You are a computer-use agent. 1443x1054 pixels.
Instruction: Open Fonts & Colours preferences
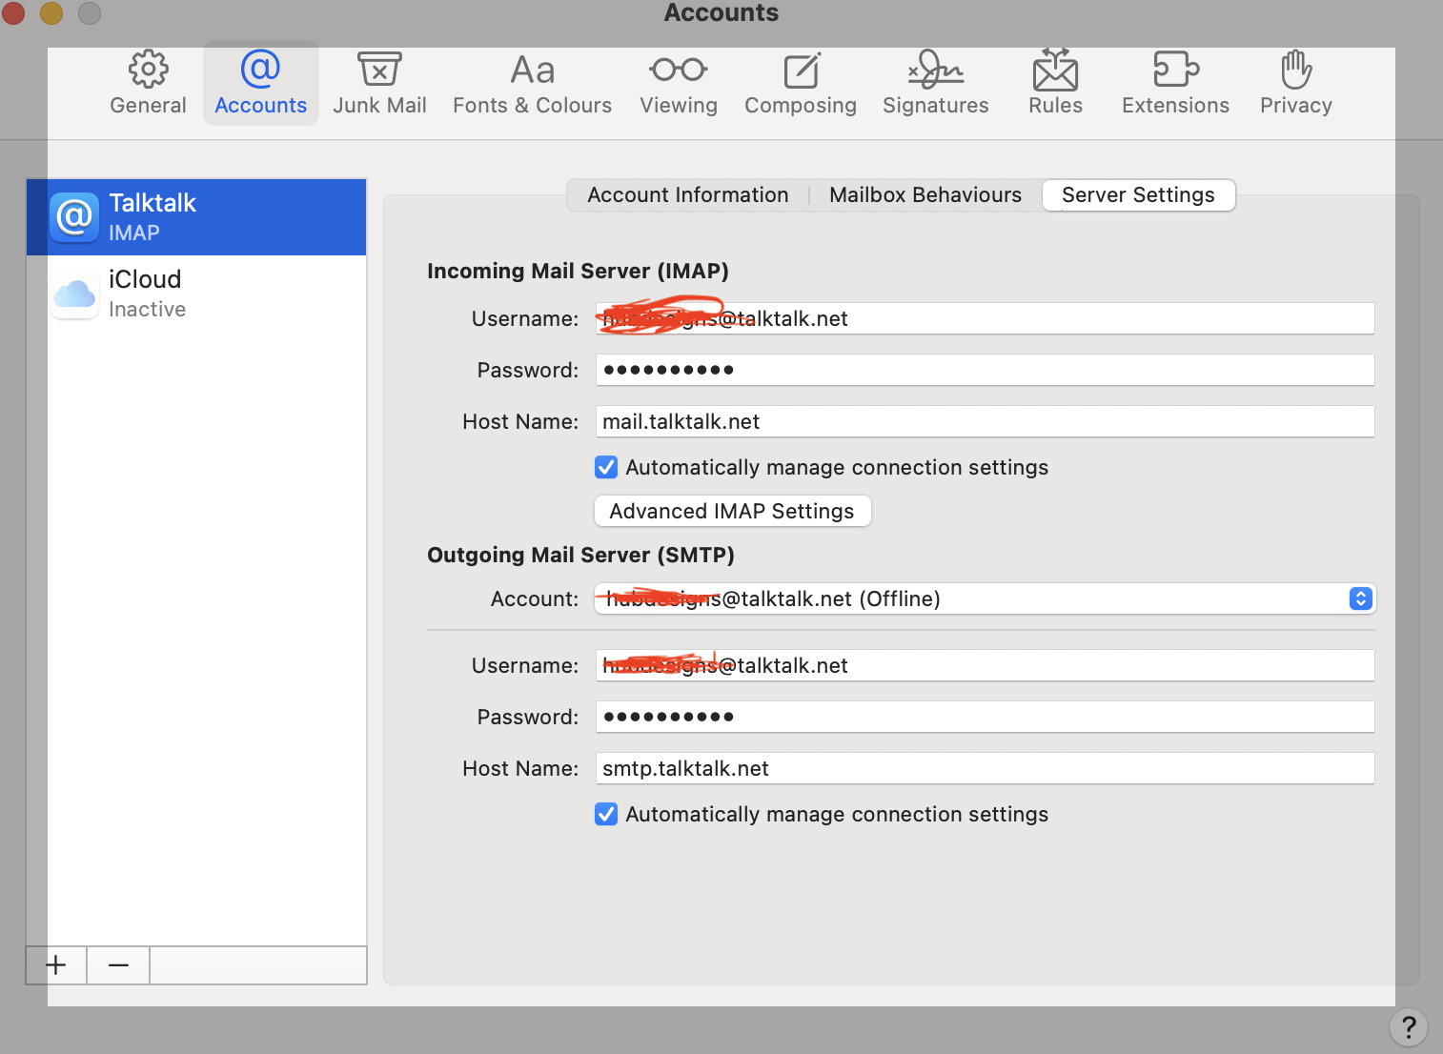click(x=532, y=84)
